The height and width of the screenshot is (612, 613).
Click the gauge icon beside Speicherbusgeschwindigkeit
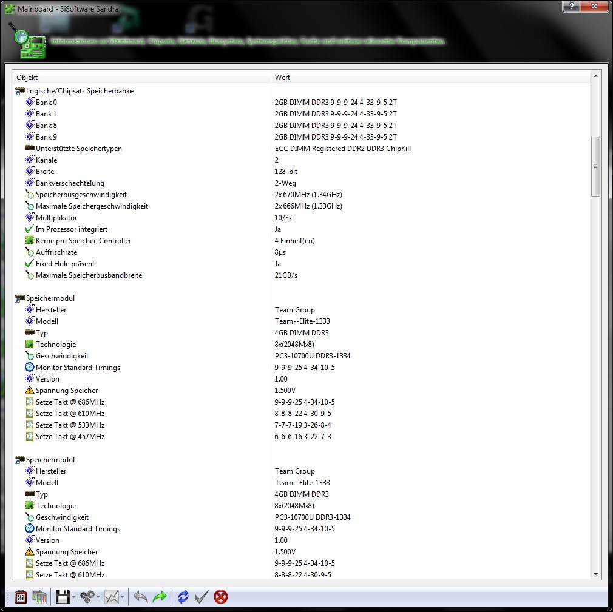coord(29,194)
